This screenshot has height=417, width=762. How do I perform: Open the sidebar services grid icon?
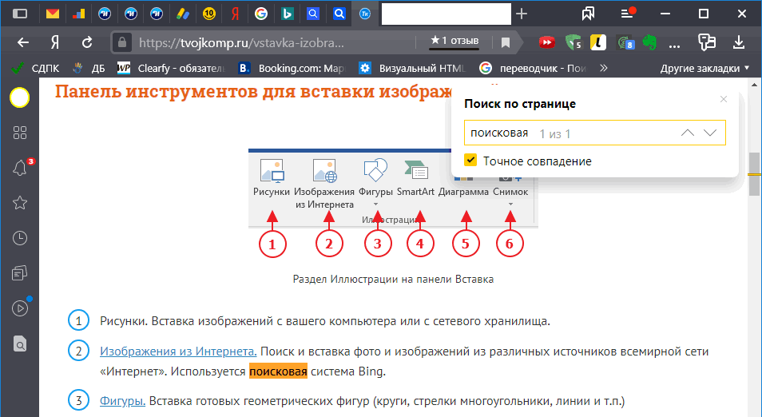pos(20,133)
